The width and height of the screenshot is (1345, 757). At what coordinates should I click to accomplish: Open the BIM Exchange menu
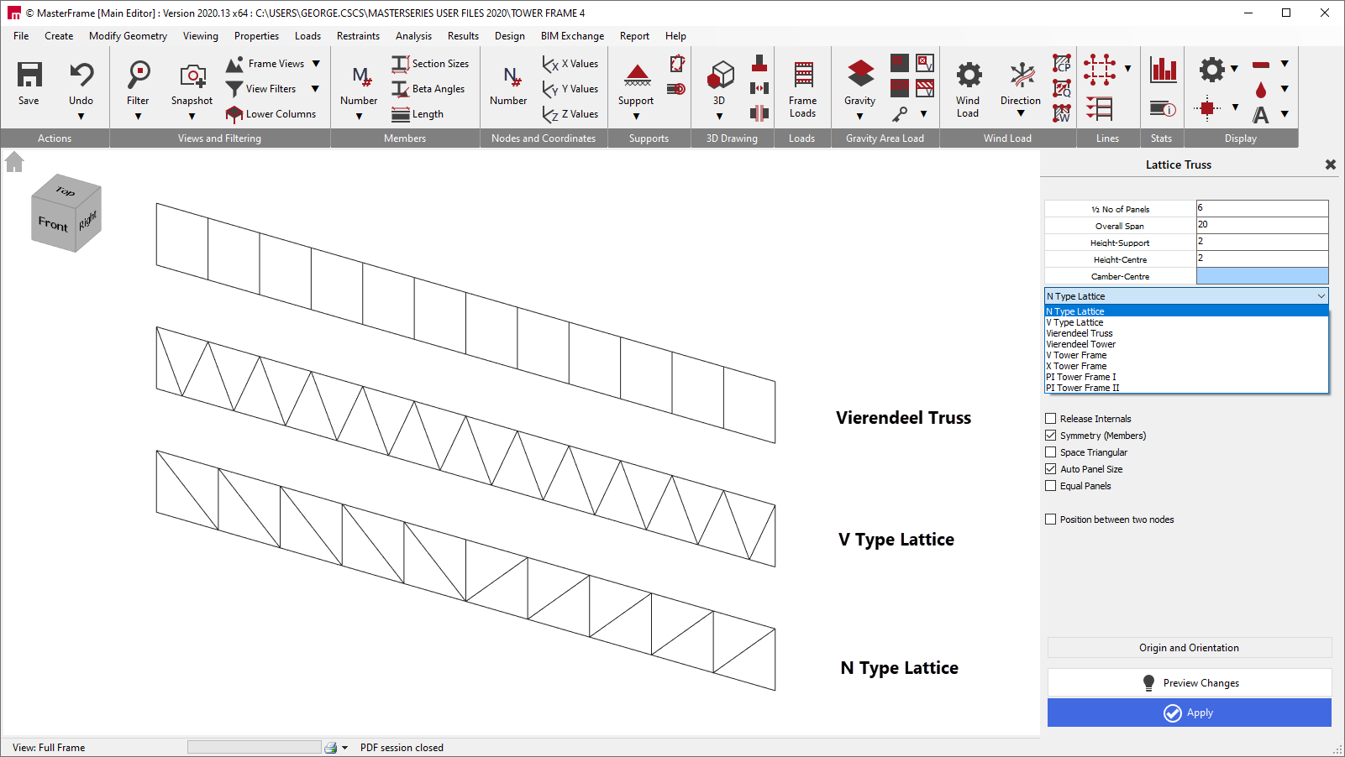[572, 36]
